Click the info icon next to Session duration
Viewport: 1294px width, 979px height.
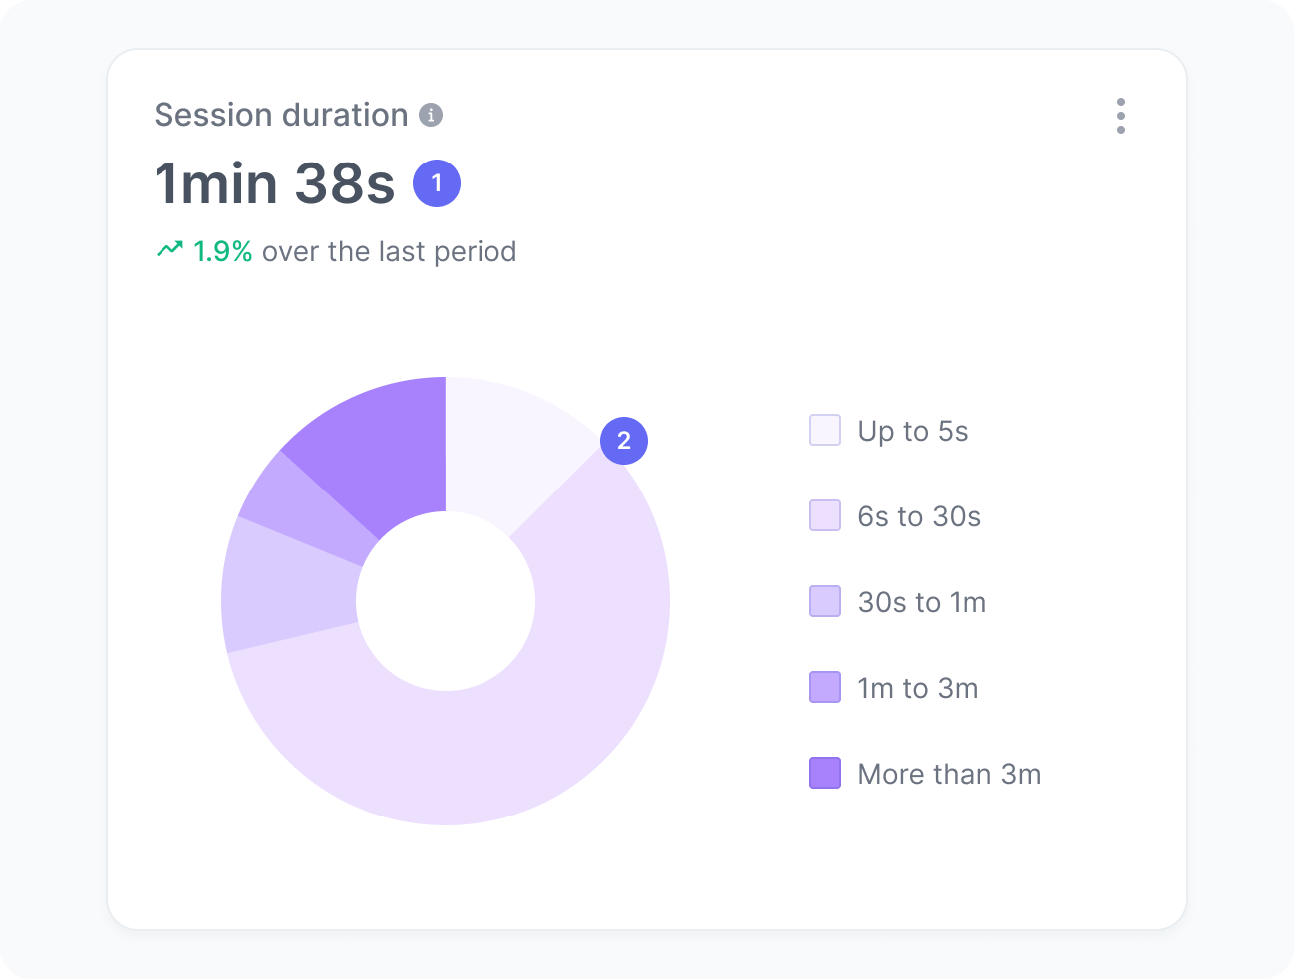(430, 115)
